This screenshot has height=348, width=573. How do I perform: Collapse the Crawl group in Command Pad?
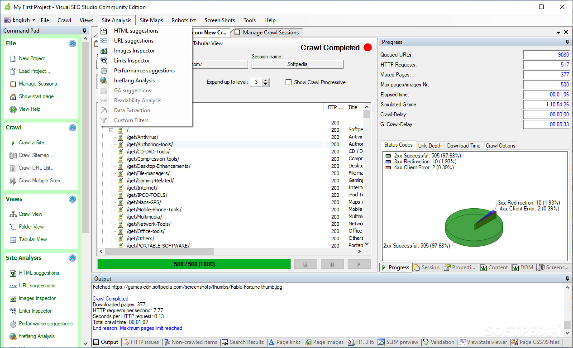72,128
